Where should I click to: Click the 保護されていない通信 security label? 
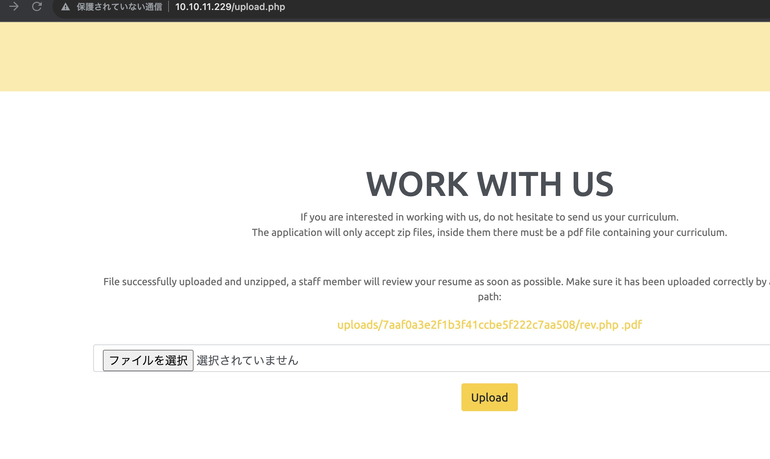[119, 7]
